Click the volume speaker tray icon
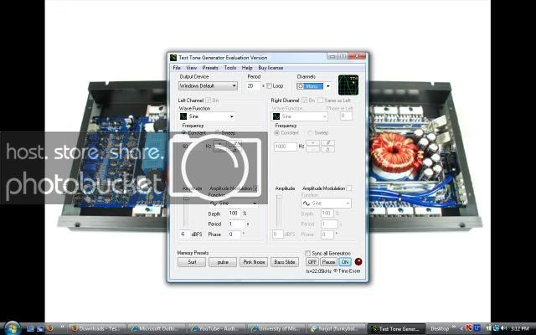 [x=503, y=328]
